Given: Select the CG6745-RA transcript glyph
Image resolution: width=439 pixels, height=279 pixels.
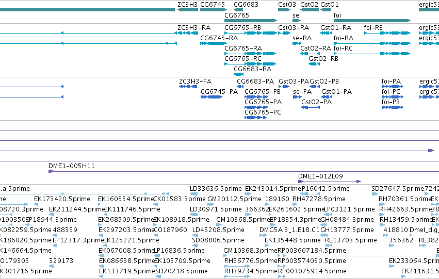Looking at the screenshot, I should point(213,43).
